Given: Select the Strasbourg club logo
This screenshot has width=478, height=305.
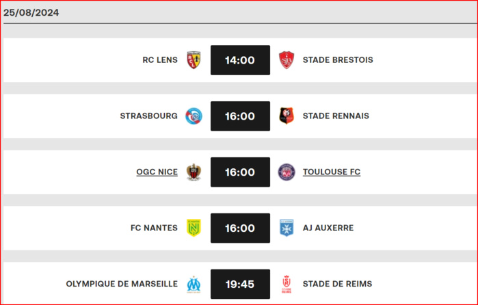Looking at the screenshot, I should 194,116.
